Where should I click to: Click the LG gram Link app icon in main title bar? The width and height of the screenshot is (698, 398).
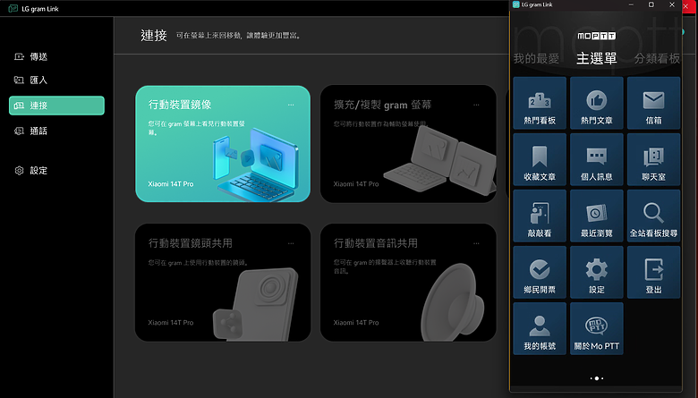(x=13, y=8)
